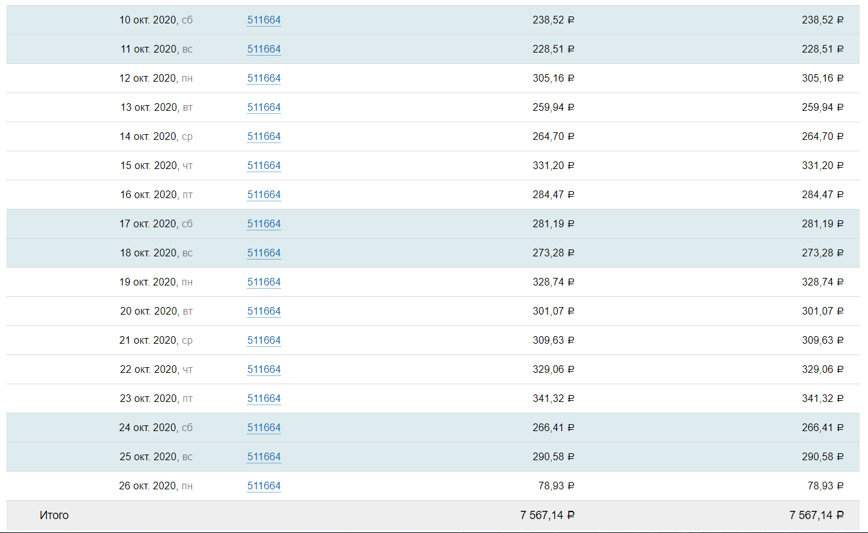Click 511664 link for 16 окт. 2020
Viewport: 868px width, 533px height.
pos(264,195)
